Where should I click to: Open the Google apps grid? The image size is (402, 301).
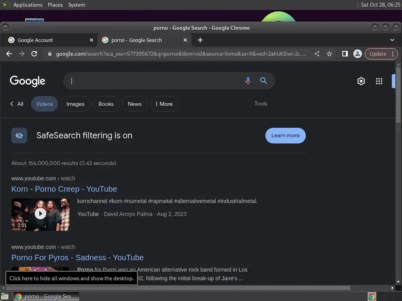tap(379, 81)
